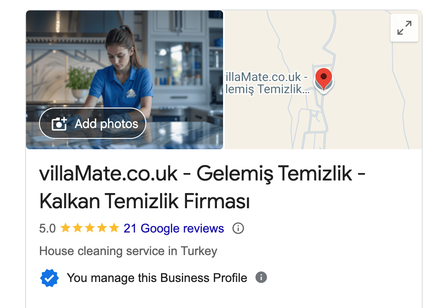Click the villaMate.co.uk business title
Viewport: 440px width, 308px height.
click(202, 187)
